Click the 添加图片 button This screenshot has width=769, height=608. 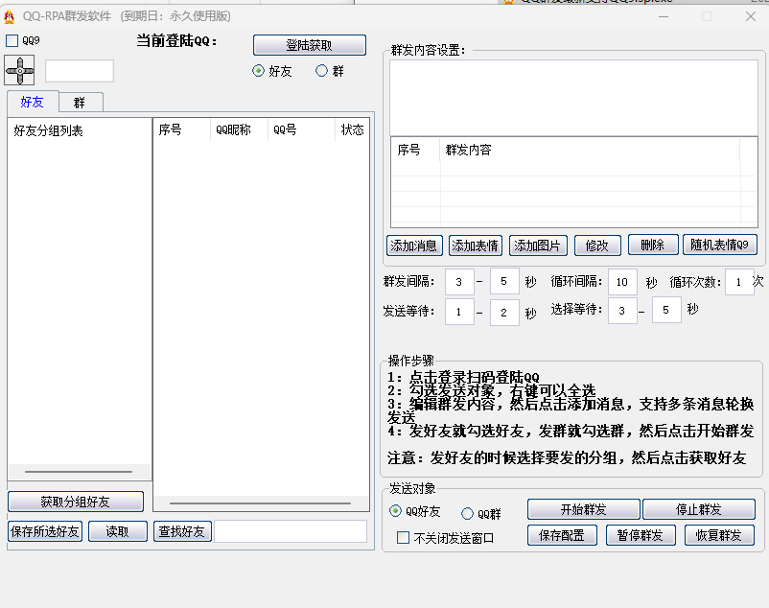coord(538,246)
